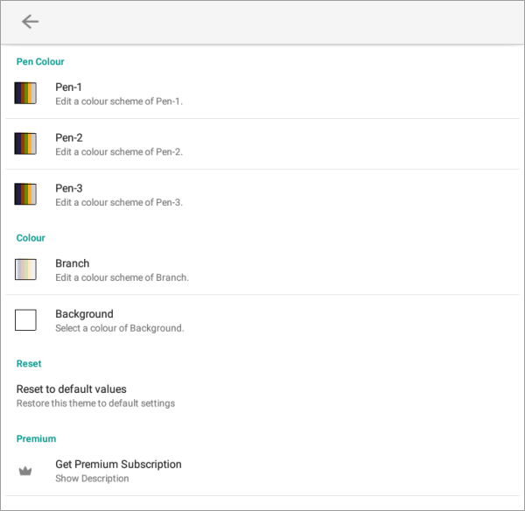Click 'Edit a colour scheme of Pen-1' text
Screen dimensions: 525x511
click(x=119, y=101)
